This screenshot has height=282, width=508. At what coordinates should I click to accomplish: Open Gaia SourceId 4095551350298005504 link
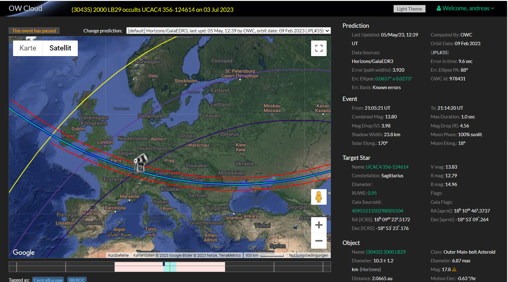click(x=377, y=211)
